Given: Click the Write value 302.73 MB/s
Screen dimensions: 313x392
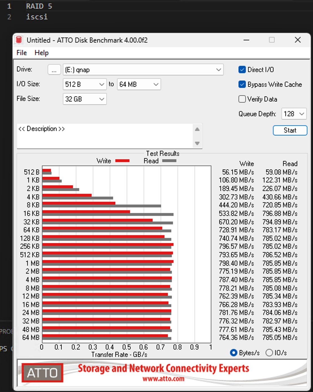Looking at the screenshot, I should [236, 197].
